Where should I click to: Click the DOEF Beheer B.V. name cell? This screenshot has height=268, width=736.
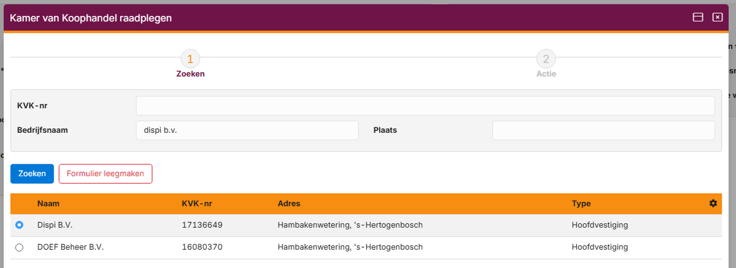point(70,247)
